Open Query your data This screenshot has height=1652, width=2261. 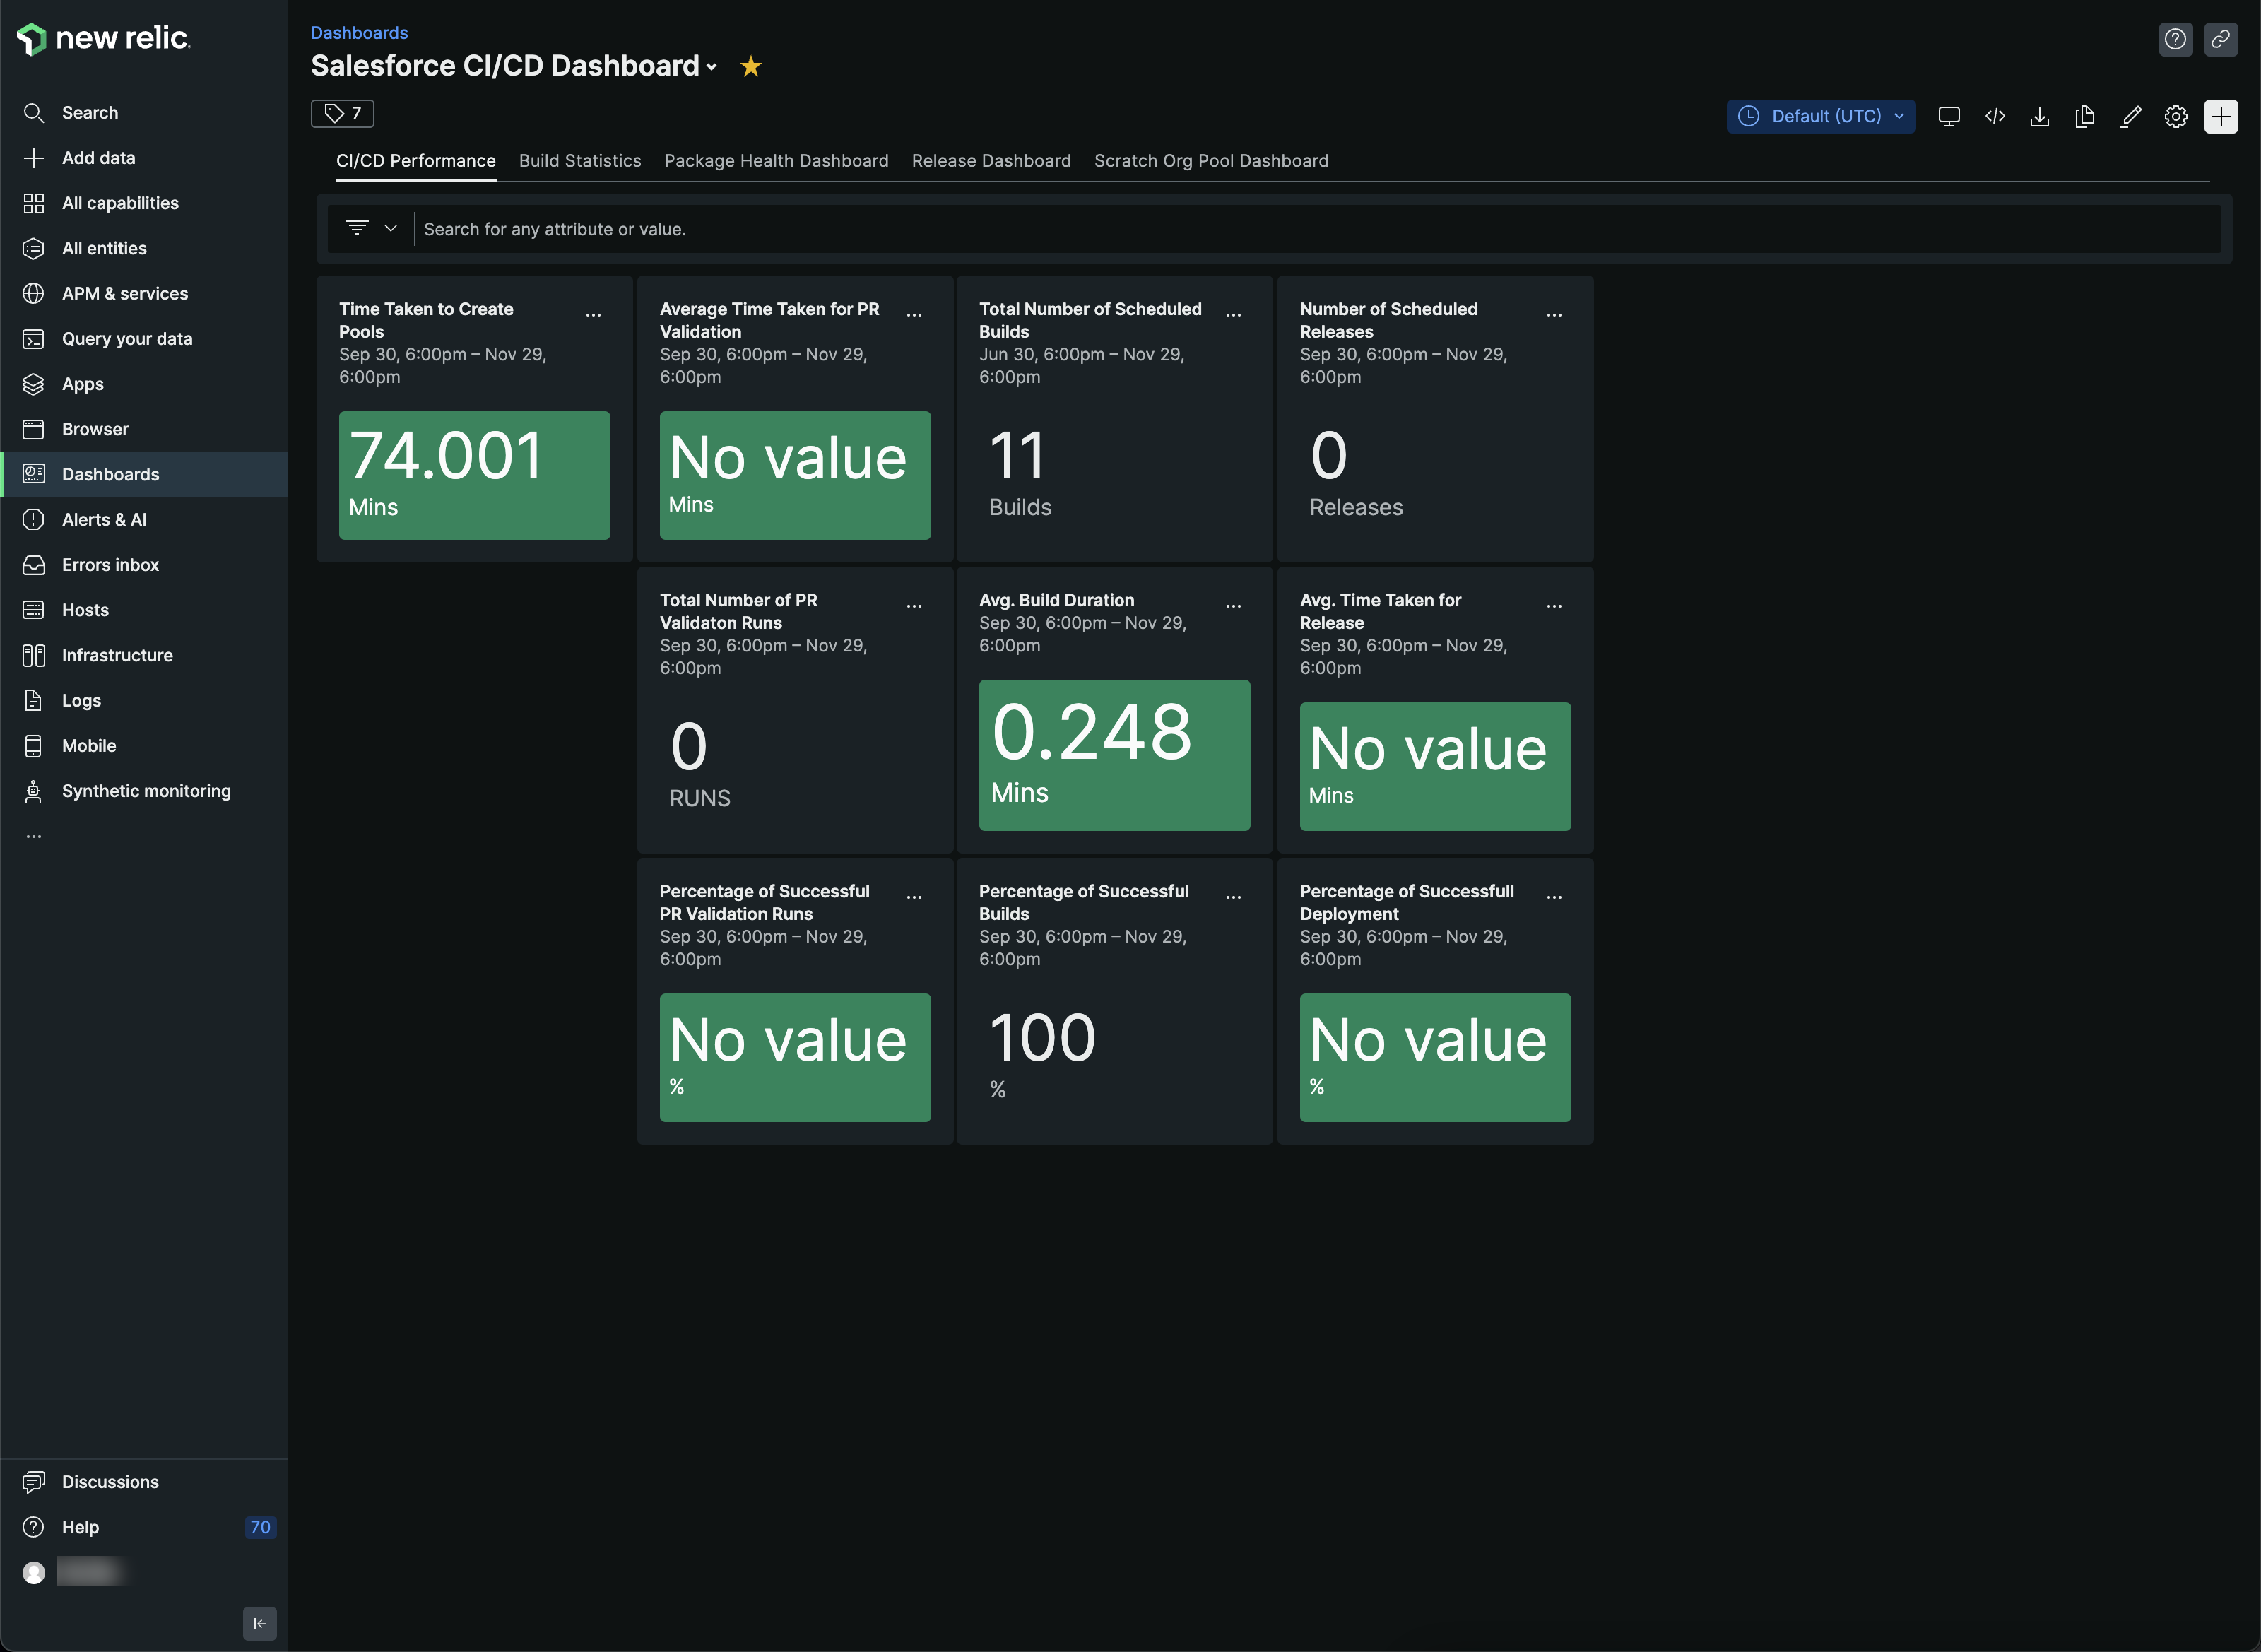(144, 339)
